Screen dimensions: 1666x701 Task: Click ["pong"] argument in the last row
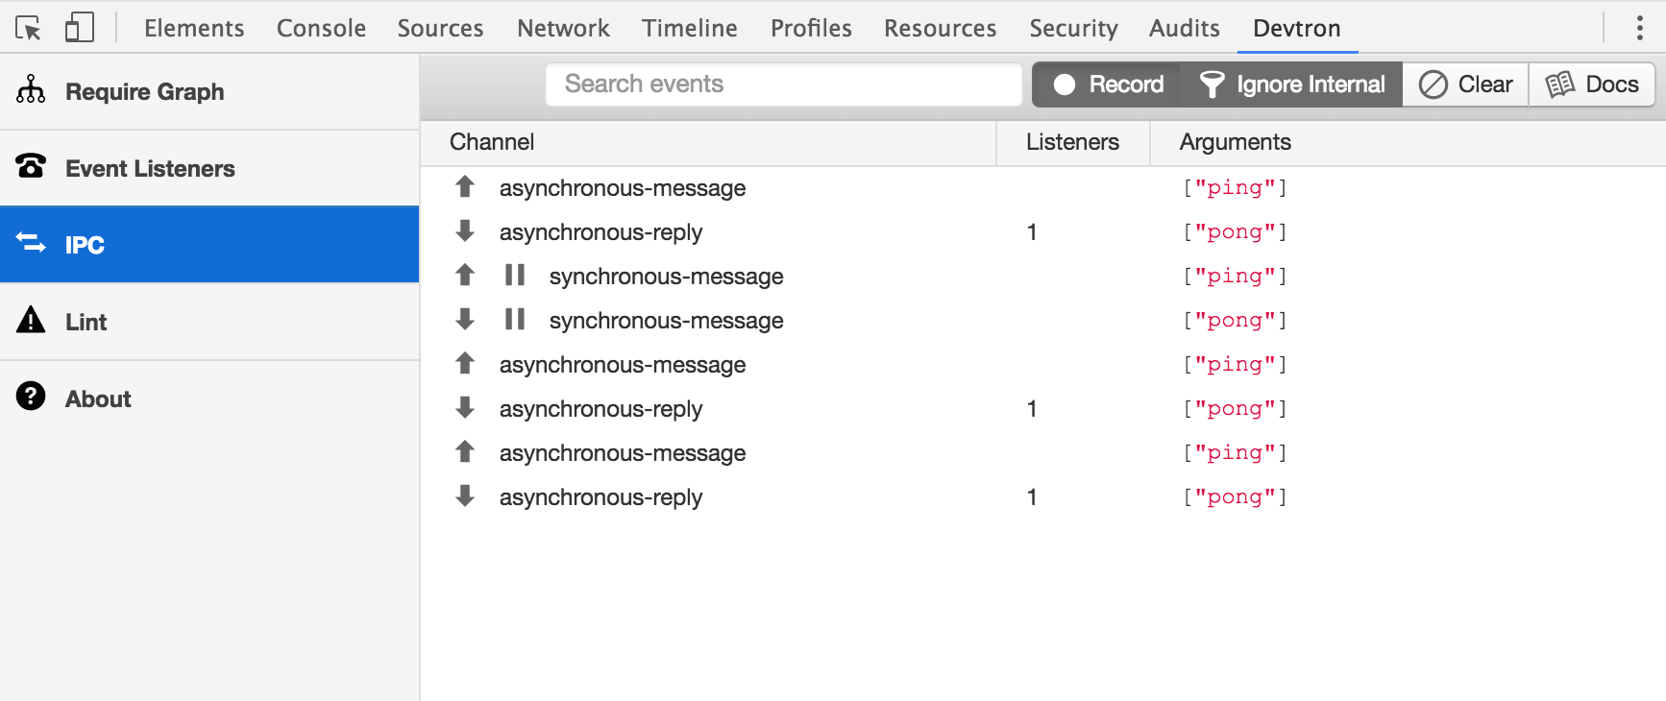tap(1235, 496)
